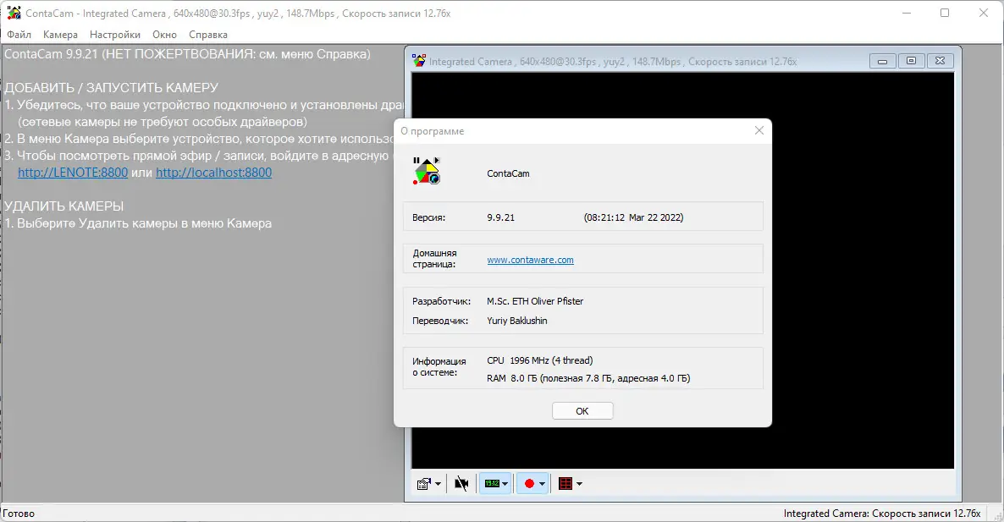Select developer name M.Sc. ETH Oliver Pfister

click(x=535, y=301)
